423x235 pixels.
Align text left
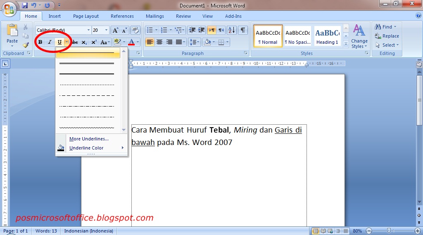click(150, 42)
